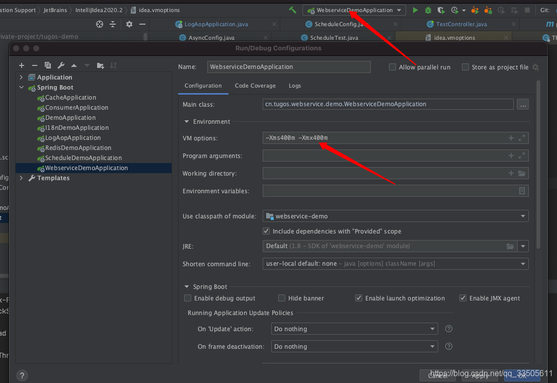557x383 pixels.
Task: Check Store as project file
Action: click(x=465, y=67)
